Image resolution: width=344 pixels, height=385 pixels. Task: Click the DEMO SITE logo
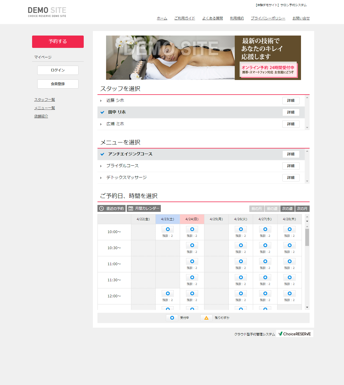pyautogui.click(x=47, y=12)
